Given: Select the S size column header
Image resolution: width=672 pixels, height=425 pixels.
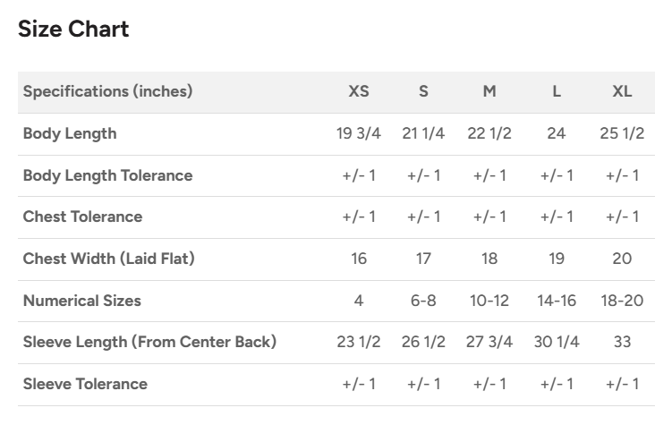Looking at the screenshot, I should tap(423, 91).
